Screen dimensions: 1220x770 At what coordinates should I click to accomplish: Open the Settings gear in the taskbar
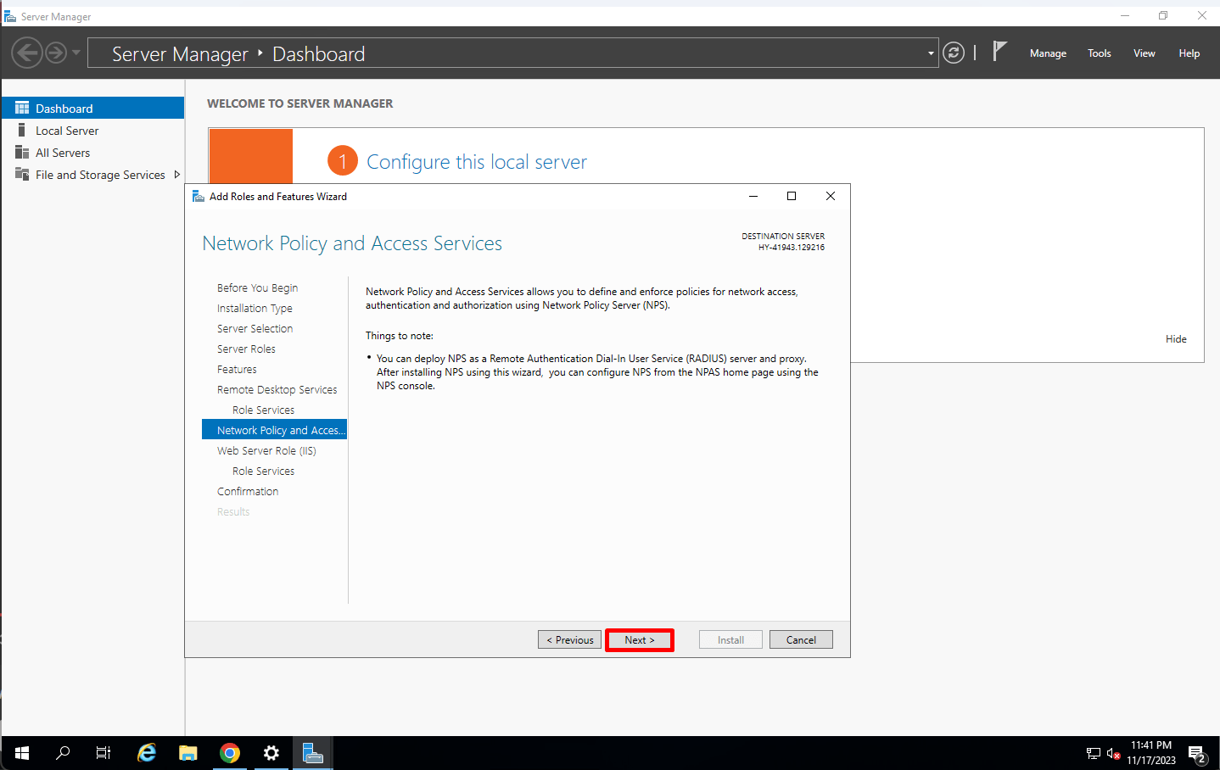[271, 753]
